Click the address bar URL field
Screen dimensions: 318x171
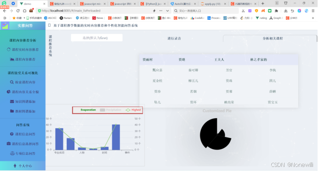95,11
